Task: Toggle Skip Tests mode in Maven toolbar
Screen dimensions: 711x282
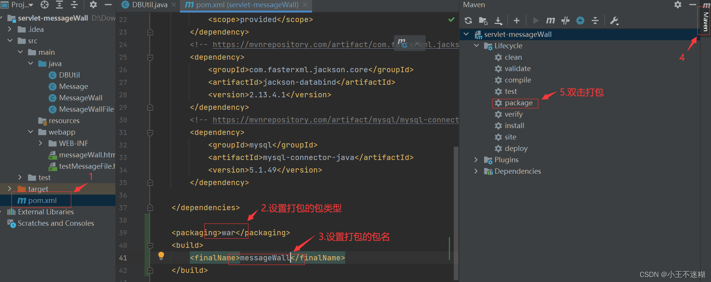Action: [x=580, y=21]
